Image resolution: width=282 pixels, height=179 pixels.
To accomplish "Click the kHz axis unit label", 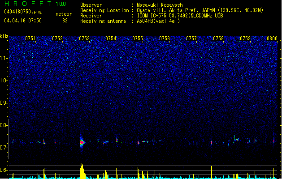I will pos(4,36).
